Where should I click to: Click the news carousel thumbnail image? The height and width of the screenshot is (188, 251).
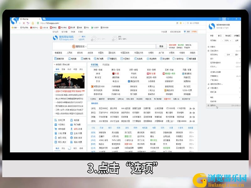coord(69,81)
